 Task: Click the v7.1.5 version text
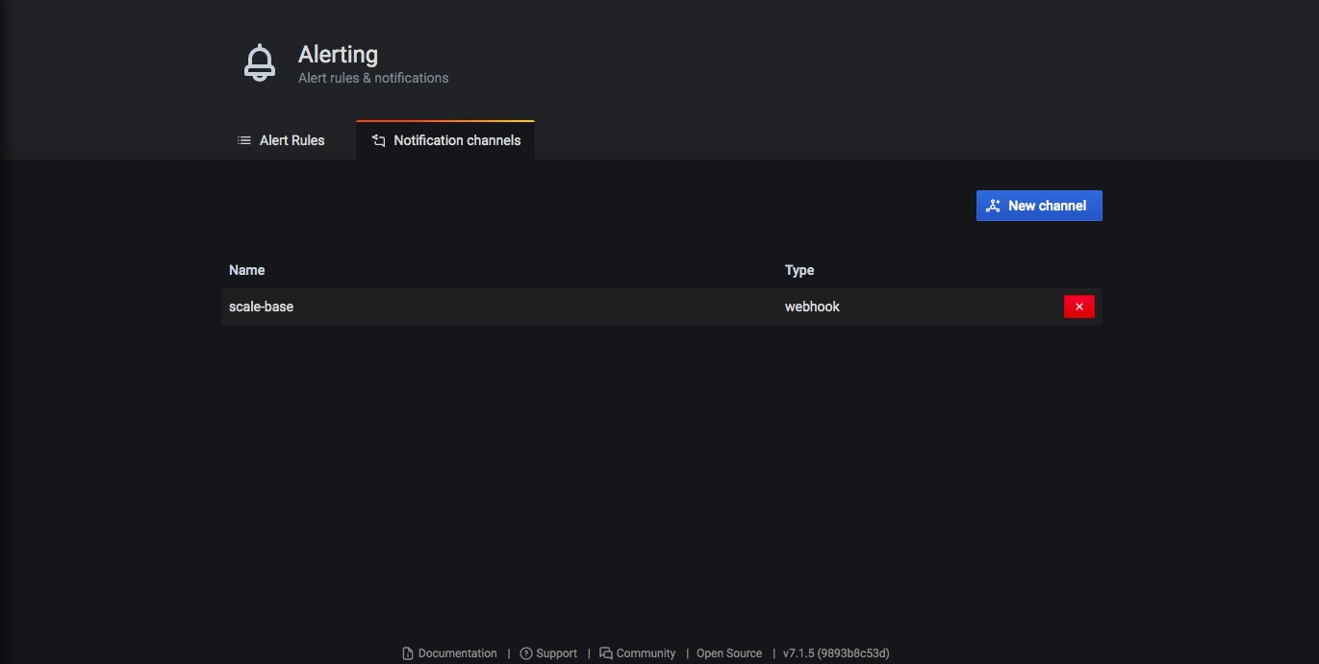coord(836,653)
